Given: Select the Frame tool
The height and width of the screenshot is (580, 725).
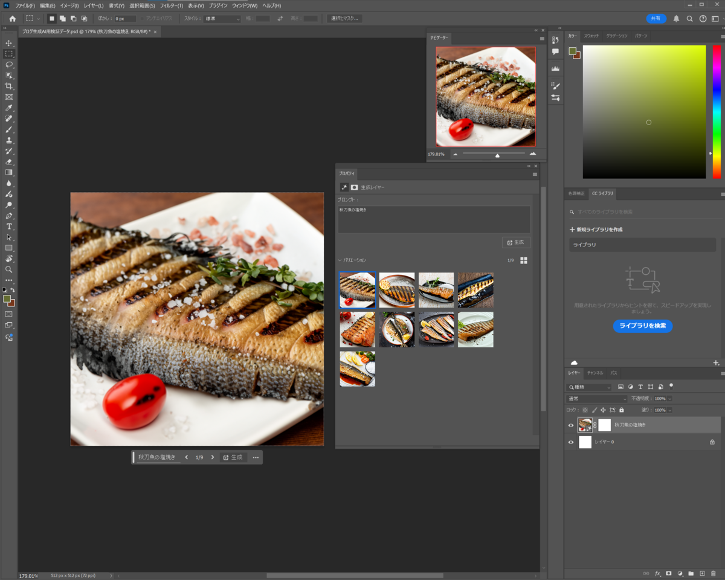Looking at the screenshot, I should (x=9, y=97).
